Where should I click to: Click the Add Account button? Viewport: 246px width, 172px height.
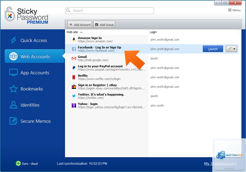tap(80, 24)
